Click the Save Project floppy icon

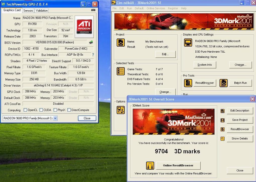coord(222,120)
